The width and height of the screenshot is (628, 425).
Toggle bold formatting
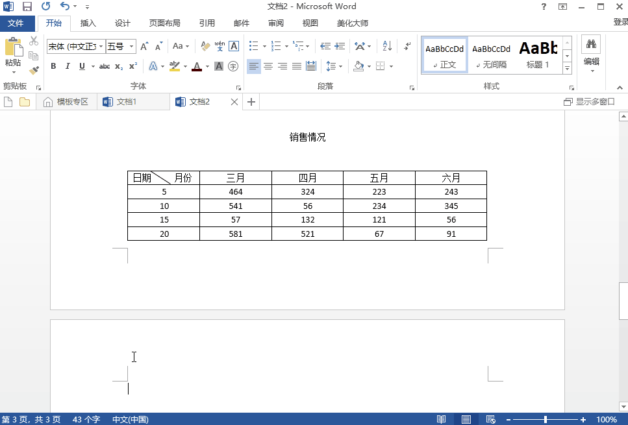pos(53,66)
